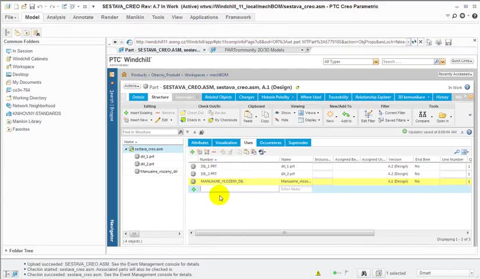Go back in the embedded browser
480x279 pixels.
[115, 42]
